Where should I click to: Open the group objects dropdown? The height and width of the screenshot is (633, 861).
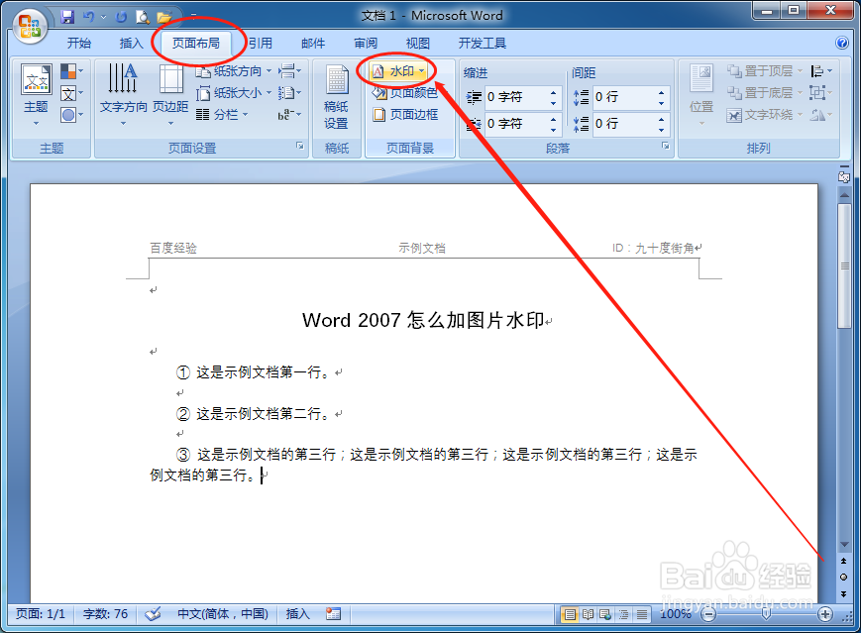821,93
